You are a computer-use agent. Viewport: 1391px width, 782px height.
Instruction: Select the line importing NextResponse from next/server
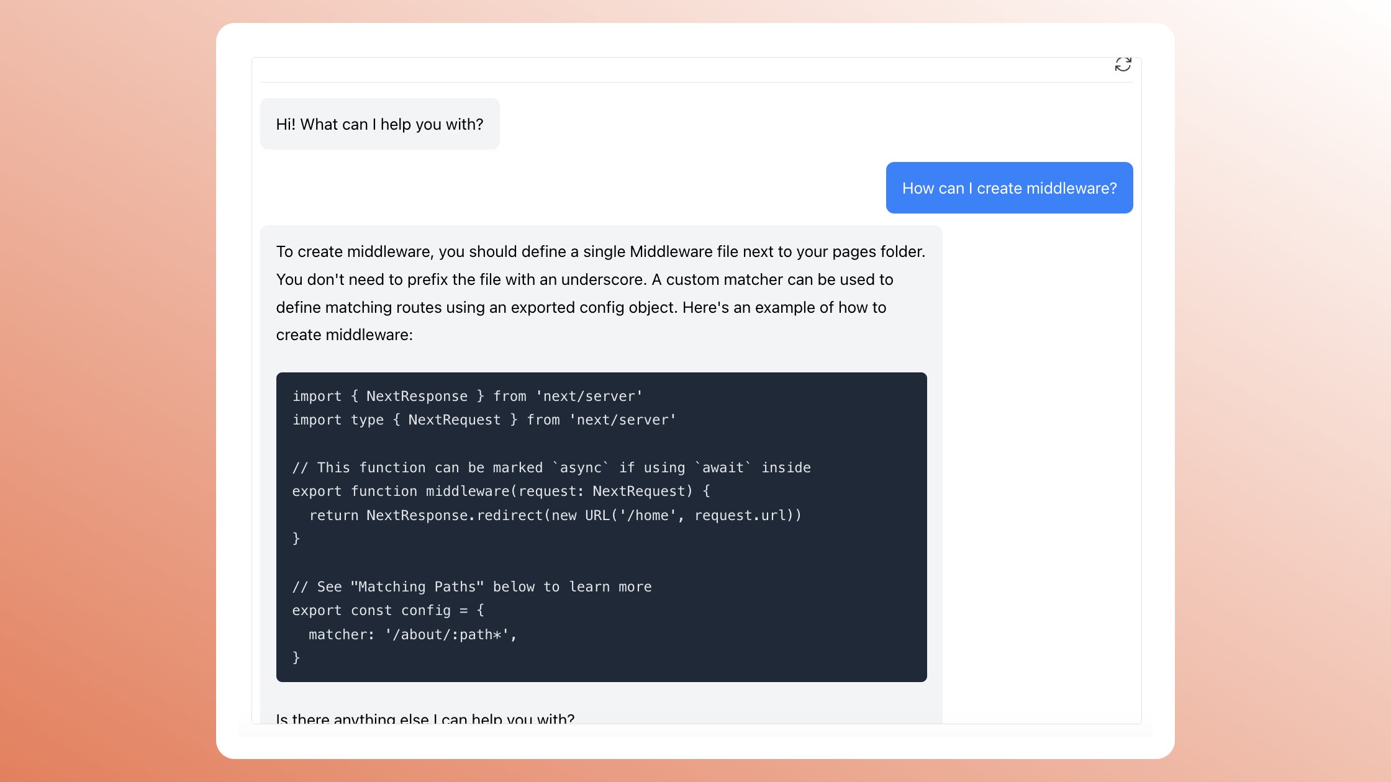click(x=467, y=396)
